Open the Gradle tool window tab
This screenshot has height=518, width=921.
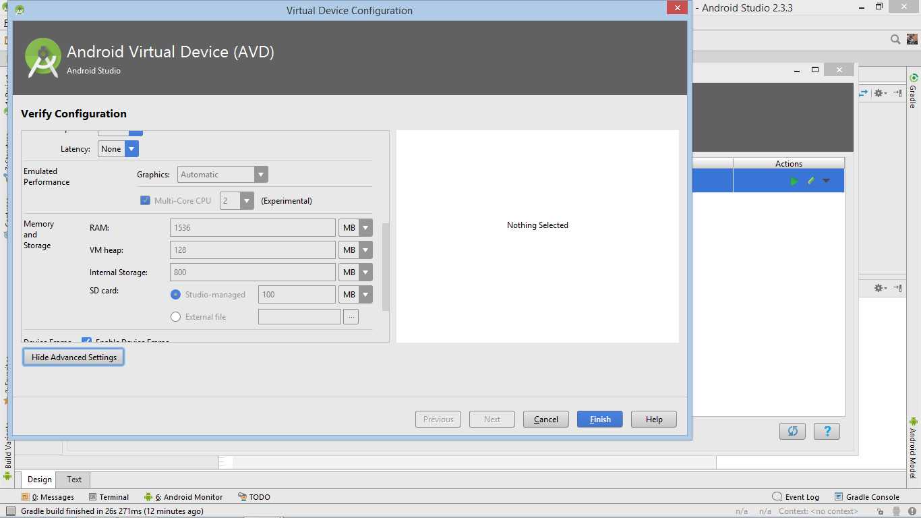tap(914, 91)
